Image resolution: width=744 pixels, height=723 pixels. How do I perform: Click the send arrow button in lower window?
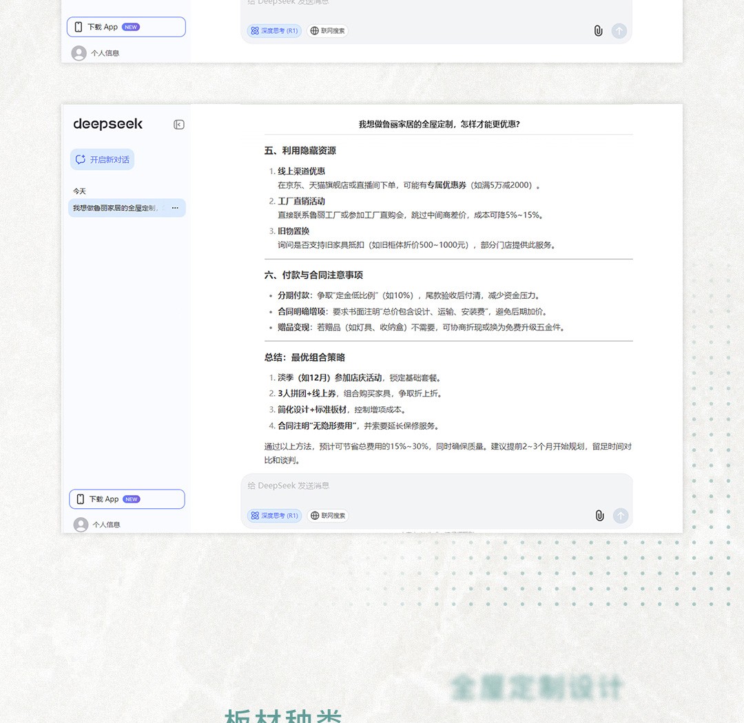coord(621,516)
